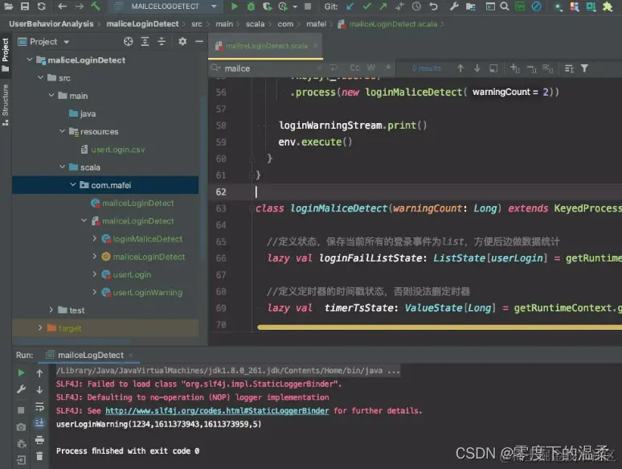Collapse the com.mafei package
The width and height of the screenshot is (622, 469).
tap(73, 185)
